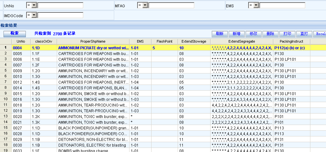Click the PackingInstruct column header
The width and height of the screenshot is (326, 152).
pyautogui.click(x=291, y=41)
